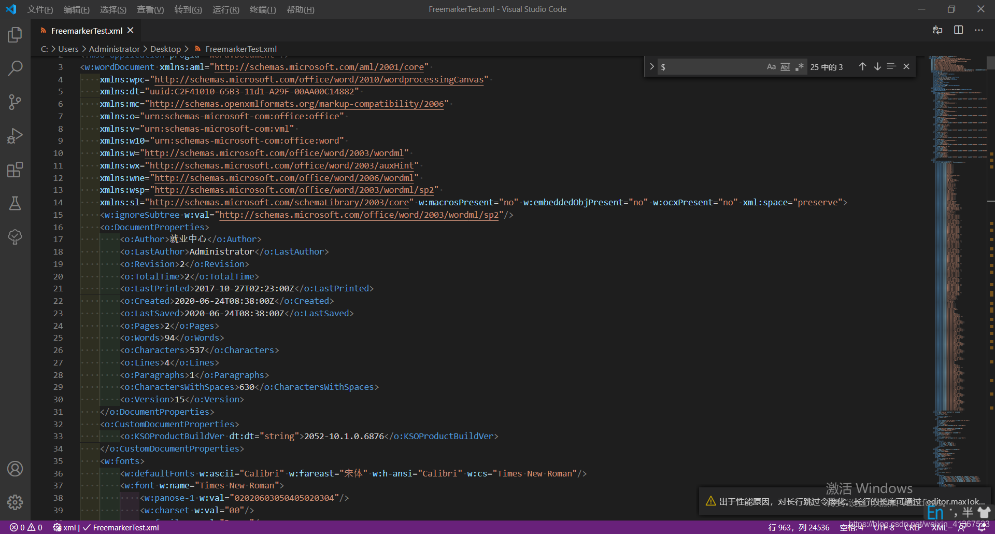The height and width of the screenshot is (534, 995).
Task: Open the 转到(G) menu
Action: [x=188, y=9]
